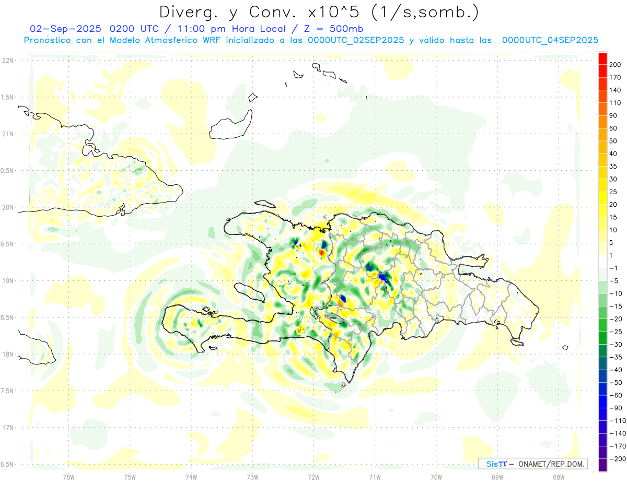Click the '68W' longitude label
Screen dimensions: 627x484
pos(559,477)
